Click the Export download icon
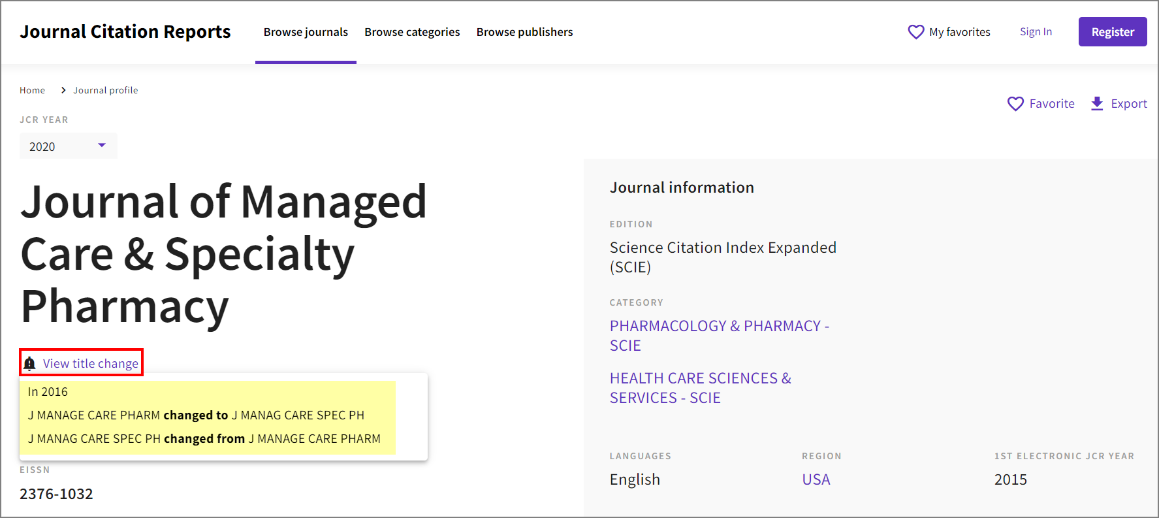Screen dimensions: 1159x518 tap(1097, 104)
